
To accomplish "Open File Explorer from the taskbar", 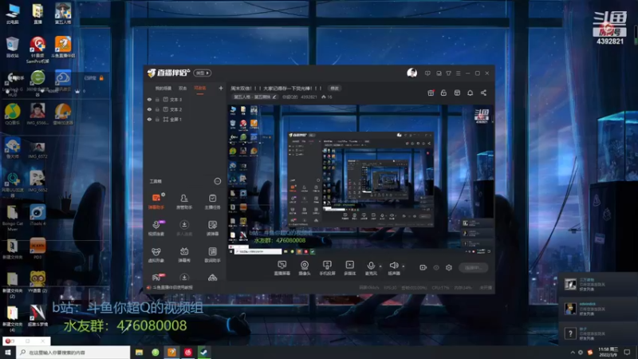I will tap(139, 352).
